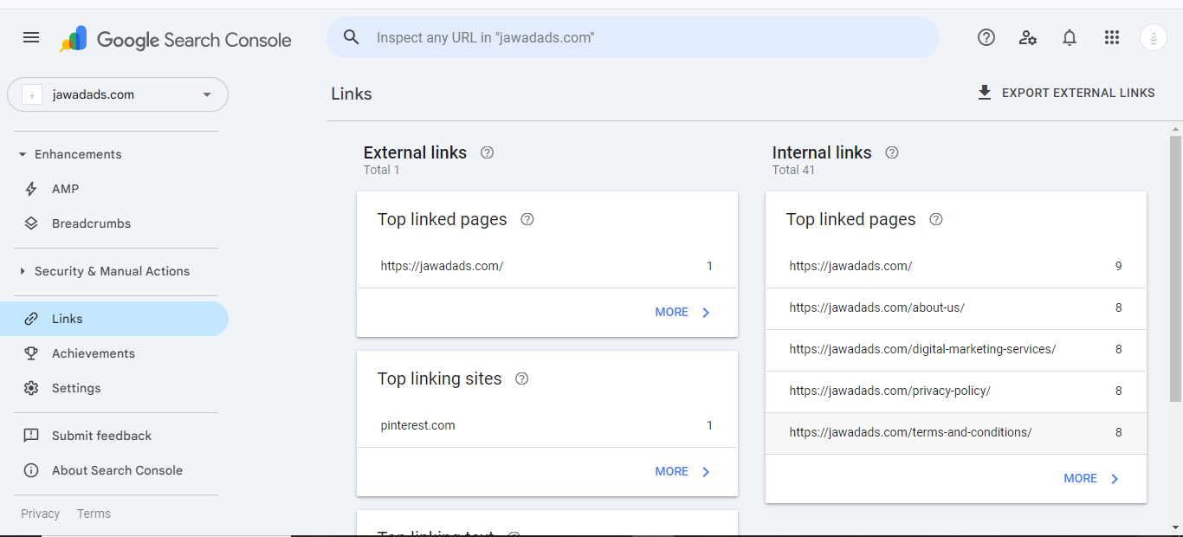Click the account profile avatar

(x=1154, y=37)
